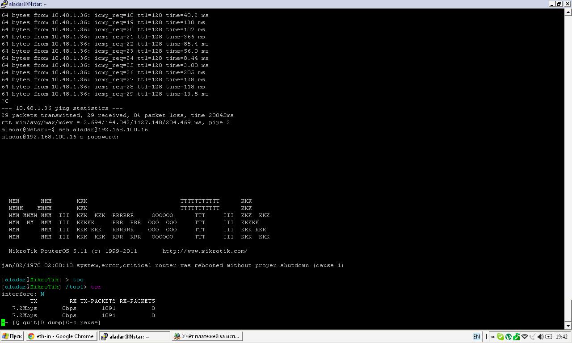572x343 pixels.
Task: Click 'ssh aladar@192.168.100.16' command text
Action: tap(103, 130)
